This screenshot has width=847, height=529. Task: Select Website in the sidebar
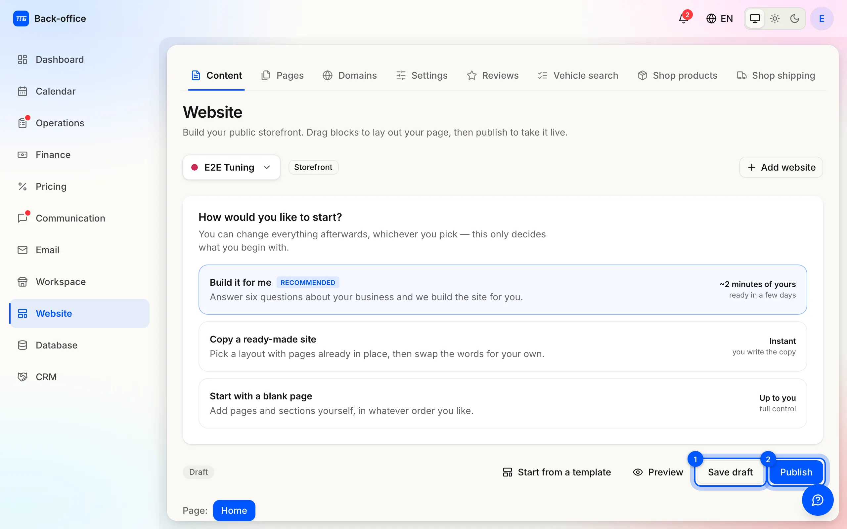pyautogui.click(x=79, y=313)
